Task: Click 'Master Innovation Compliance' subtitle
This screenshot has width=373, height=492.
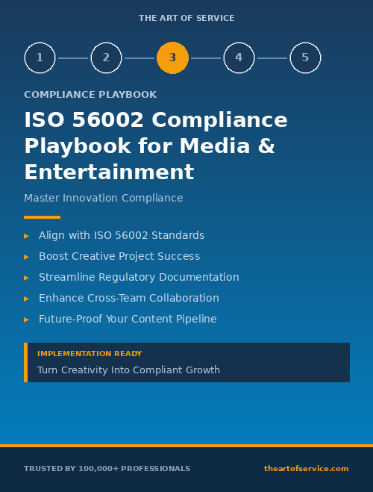Action: coord(104,198)
